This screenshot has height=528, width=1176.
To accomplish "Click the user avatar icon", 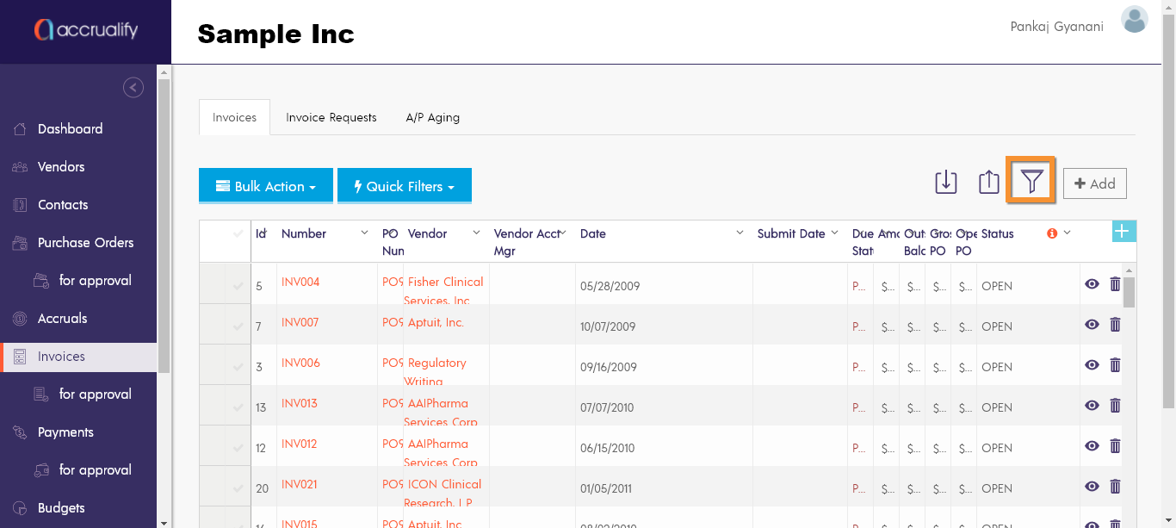I will point(1135,20).
